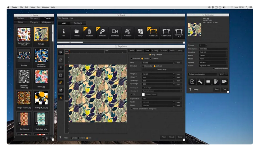This screenshot has height=146, width=257.
Task: Select inches as the unit
Action: [79, 138]
